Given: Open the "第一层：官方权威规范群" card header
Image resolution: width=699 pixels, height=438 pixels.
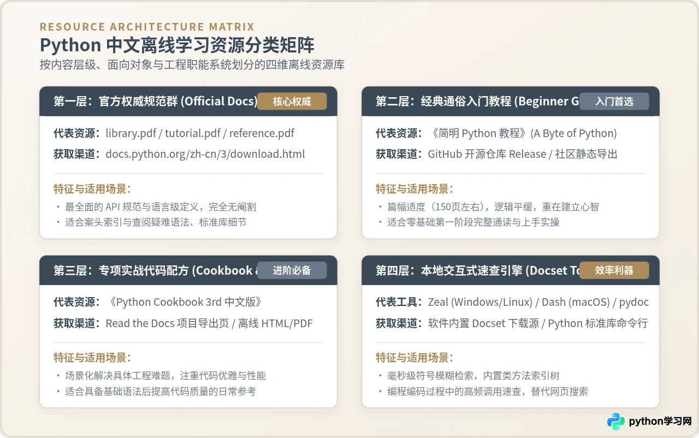Looking at the screenshot, I should (x=188, y=101).
